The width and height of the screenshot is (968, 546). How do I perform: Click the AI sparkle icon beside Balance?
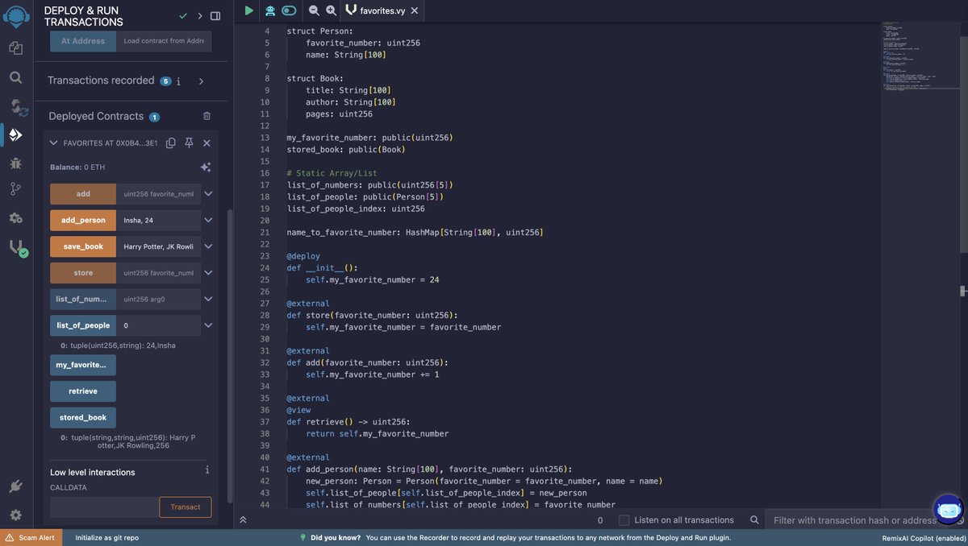206,168
